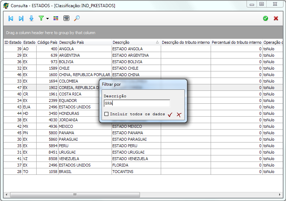Sort by the 'Código País' column header

[47, 42]
